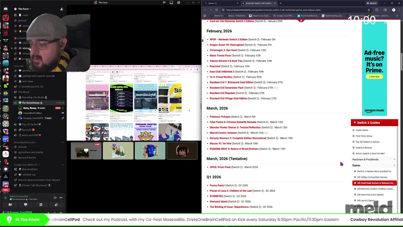Open Amazon.com bookmark
Screen dimensions: 403x227
(x=259, y=15)
